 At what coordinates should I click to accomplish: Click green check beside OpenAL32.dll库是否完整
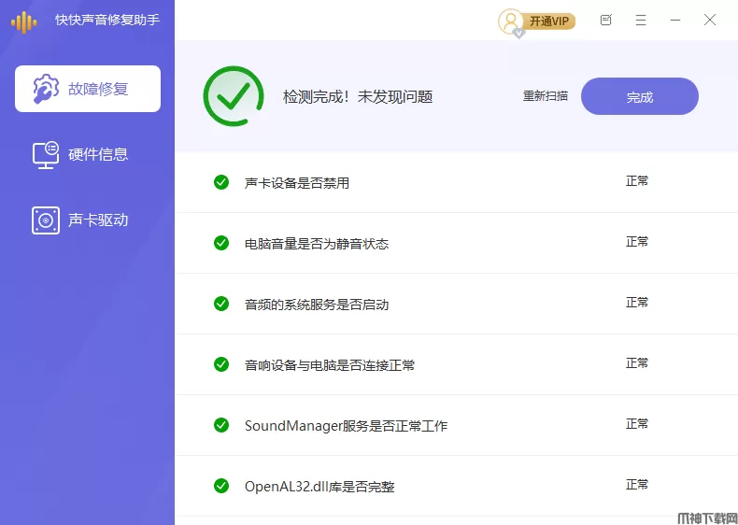coord(221,486)
